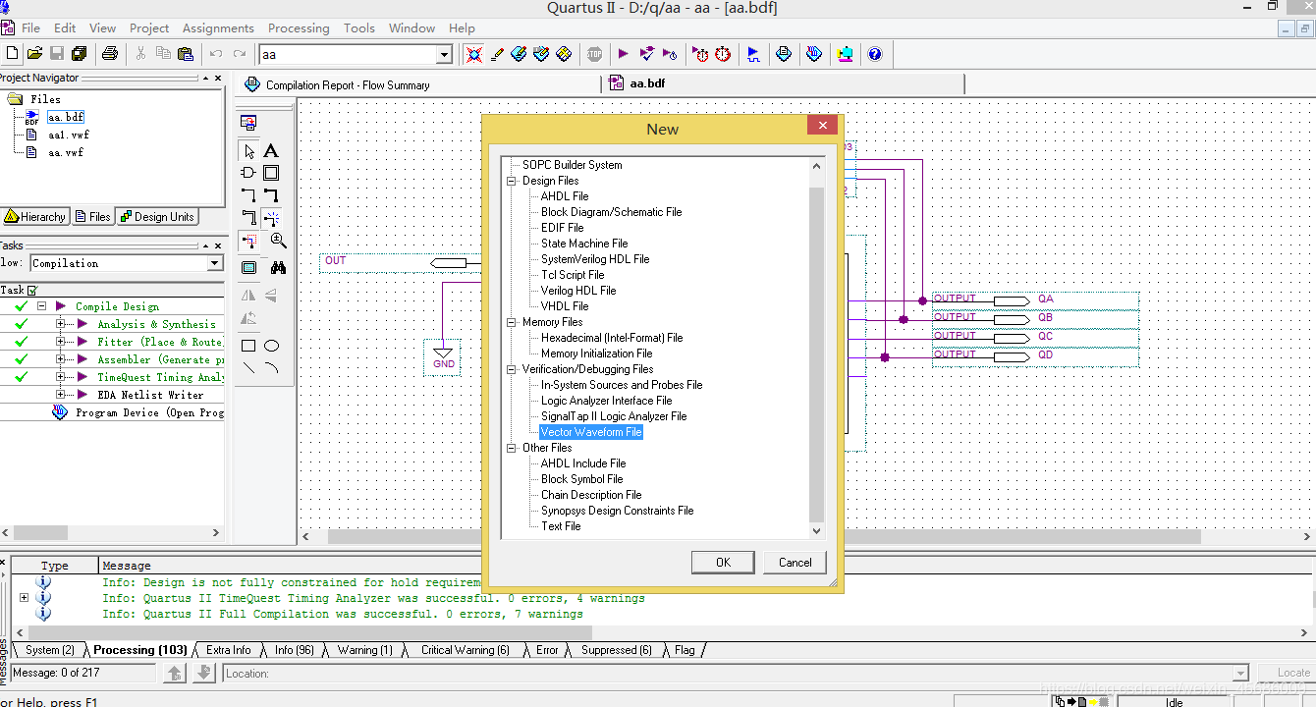
Task: Select VHDL File in the list
Action: point(565,306)
